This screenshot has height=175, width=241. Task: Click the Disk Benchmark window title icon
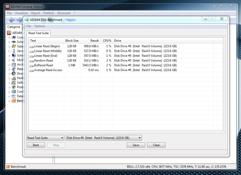click(27, 20)
